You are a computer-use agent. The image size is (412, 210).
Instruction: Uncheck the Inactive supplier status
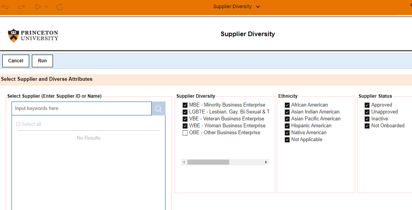tap(367, 119)
